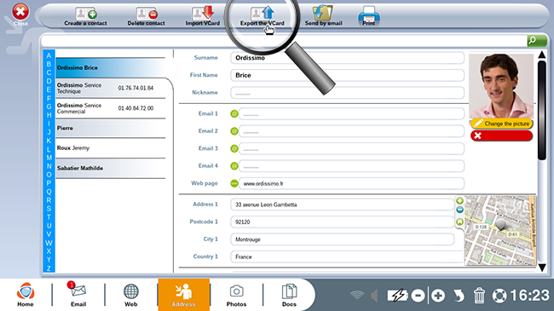
Task: Zoom out on the address map
Action: pos(459,210)
